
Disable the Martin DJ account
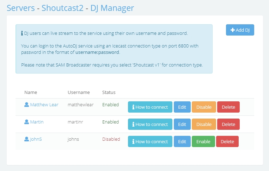204,124
